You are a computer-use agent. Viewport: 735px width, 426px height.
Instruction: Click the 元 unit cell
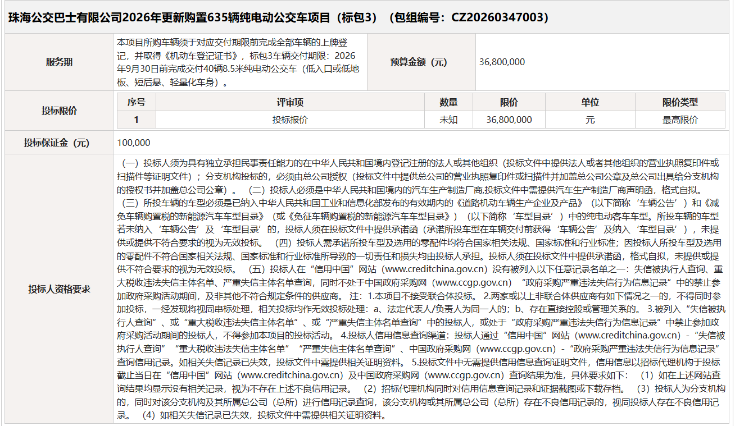click(x=590, y=120)
